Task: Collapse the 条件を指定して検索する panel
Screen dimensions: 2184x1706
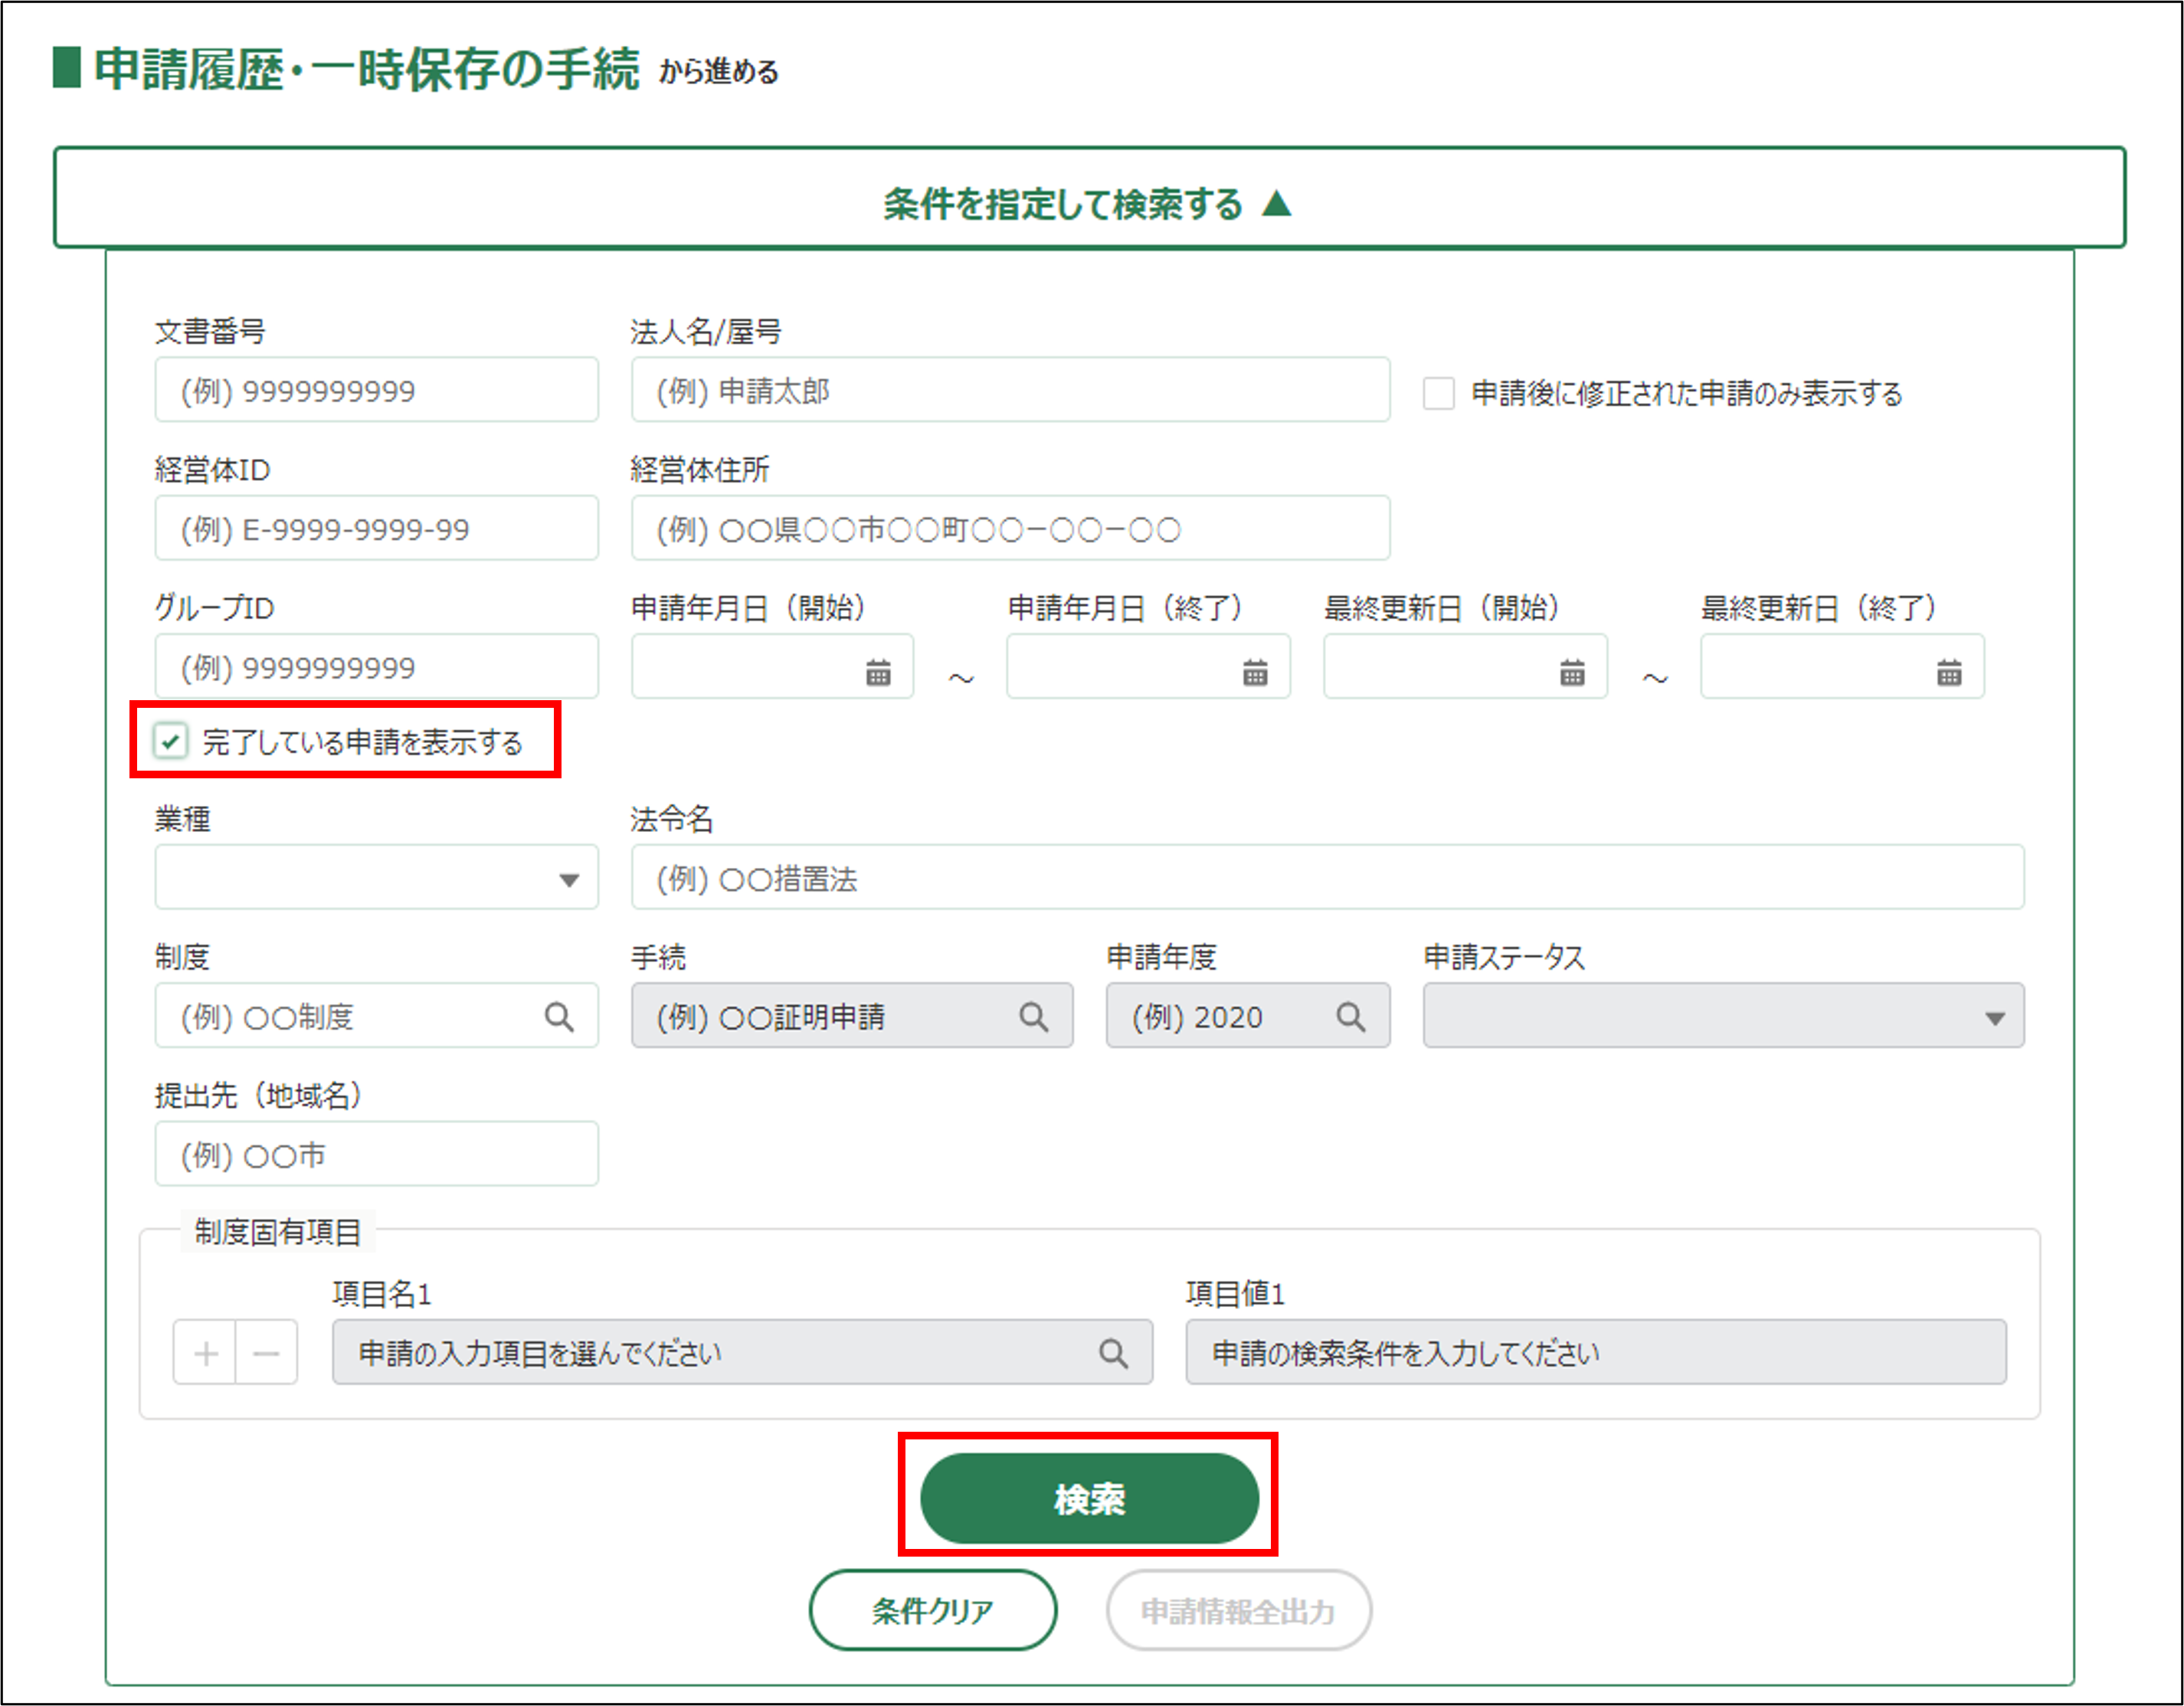Action: (1089, 202)
